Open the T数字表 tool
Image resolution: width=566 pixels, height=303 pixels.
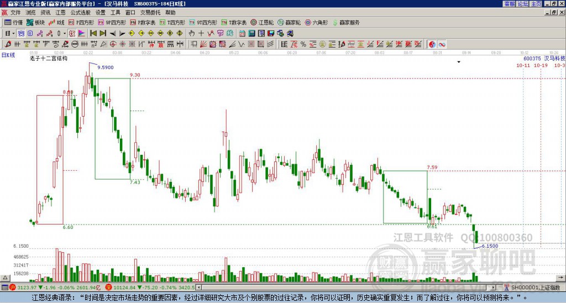pyautogui.click(x=234, y=22)
